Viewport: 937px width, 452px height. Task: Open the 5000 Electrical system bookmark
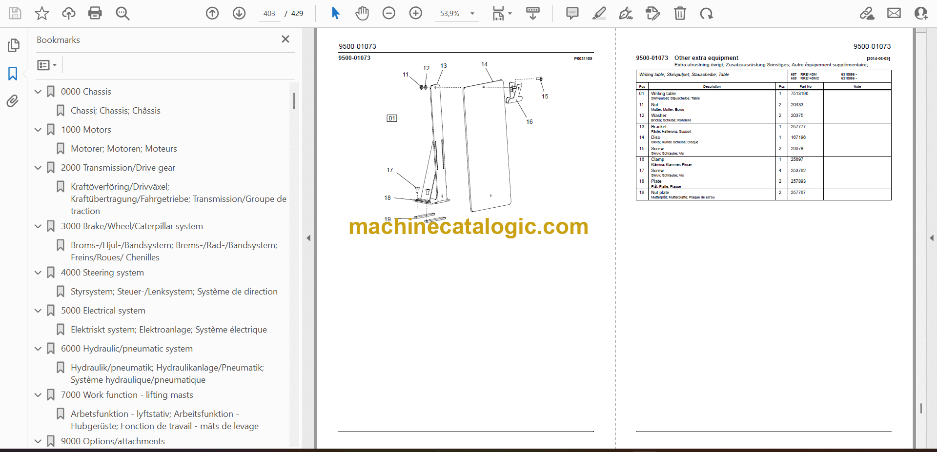coord(103,311)
